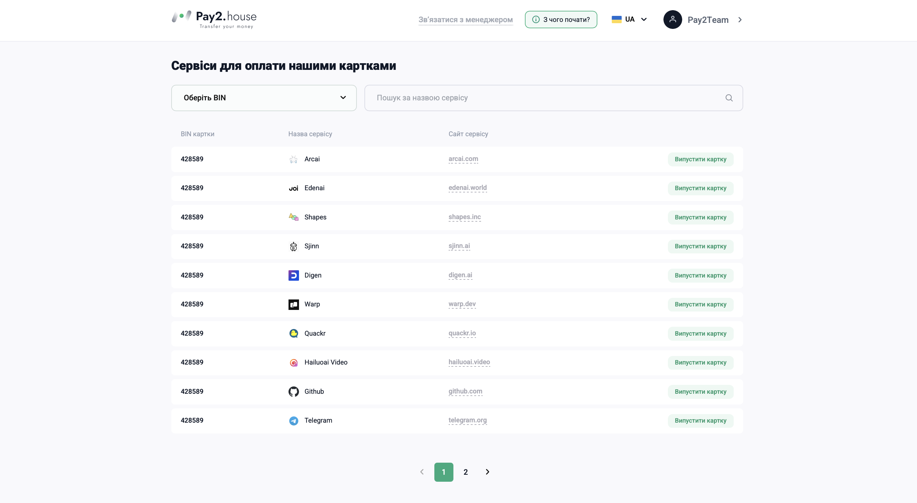Open the telegram.org link
Screen dimensions: 917x503
coord(467,420)
